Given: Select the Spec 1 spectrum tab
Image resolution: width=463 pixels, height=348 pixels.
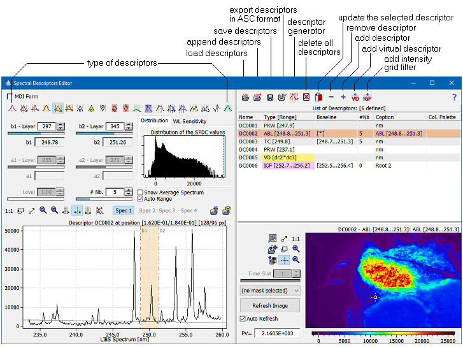Looking at the screenshot, I should (123, 210).
